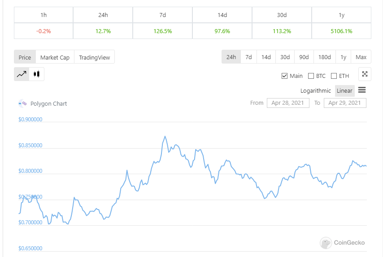The height and width of the screenshot is (257, 383).
Task: Click the Polygon Chart title
Action: tap(48, 103)
